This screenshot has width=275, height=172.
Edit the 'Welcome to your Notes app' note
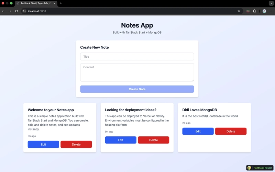click(43, 145)
